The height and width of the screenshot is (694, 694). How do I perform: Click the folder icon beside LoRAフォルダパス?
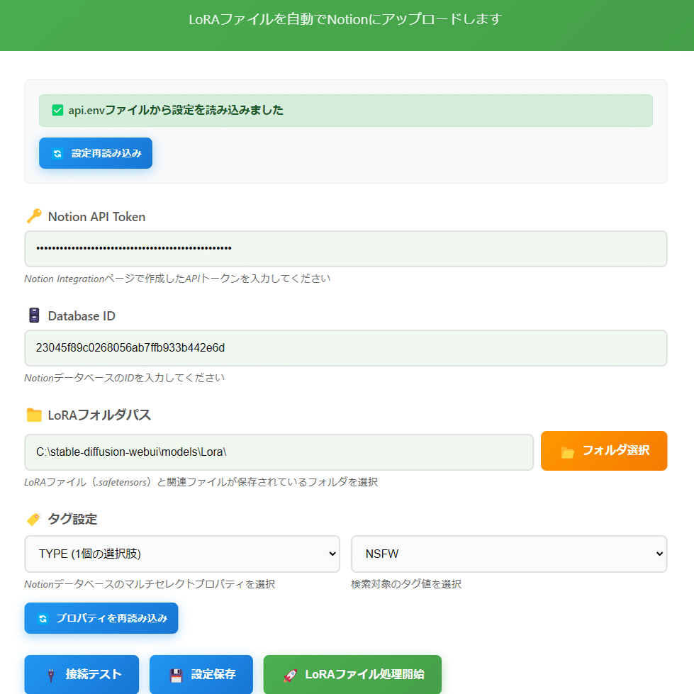click(34, 415)
